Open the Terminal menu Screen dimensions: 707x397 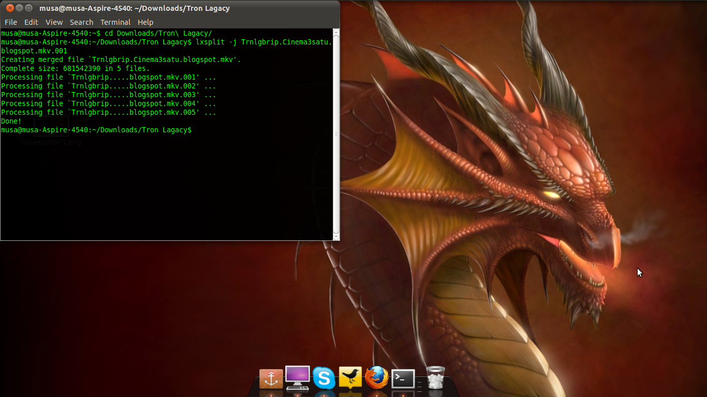[x=115, y=22]
